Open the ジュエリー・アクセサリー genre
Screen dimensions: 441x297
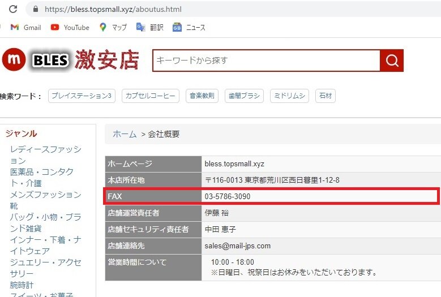click(45, 268)
